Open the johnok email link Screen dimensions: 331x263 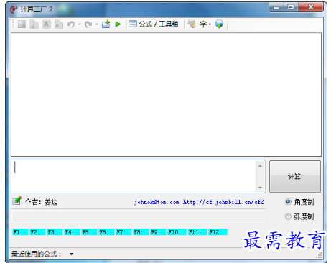157,202
